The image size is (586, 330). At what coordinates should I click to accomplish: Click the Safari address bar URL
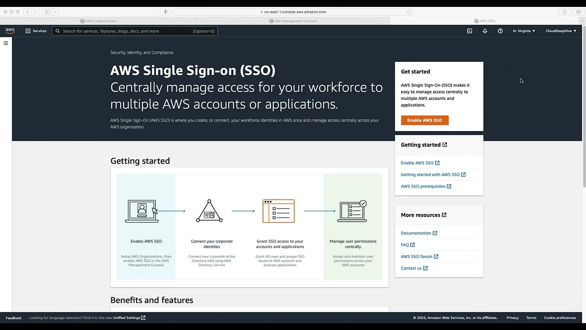click(x=295, y=12)
